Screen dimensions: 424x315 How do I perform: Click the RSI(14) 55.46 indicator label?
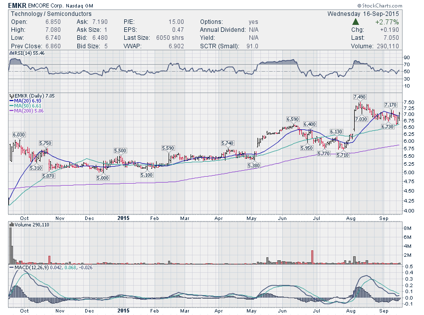29,53
